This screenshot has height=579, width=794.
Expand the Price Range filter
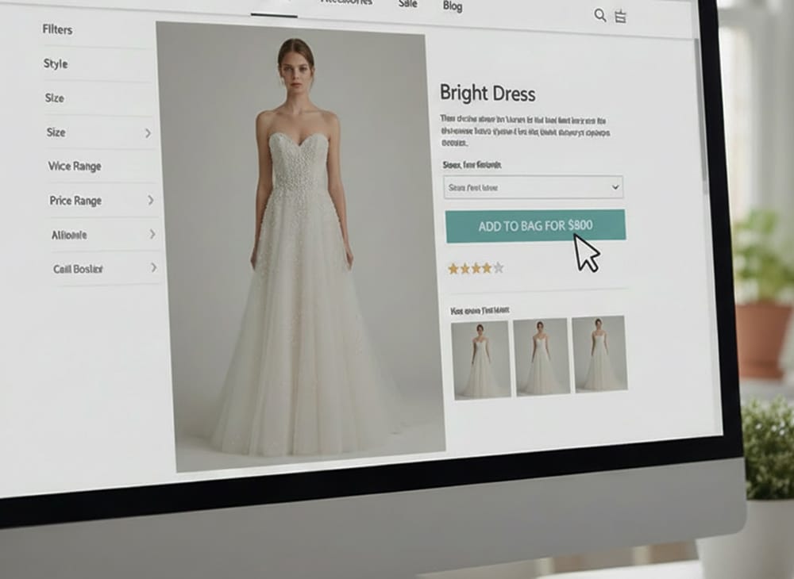point(151,201)
